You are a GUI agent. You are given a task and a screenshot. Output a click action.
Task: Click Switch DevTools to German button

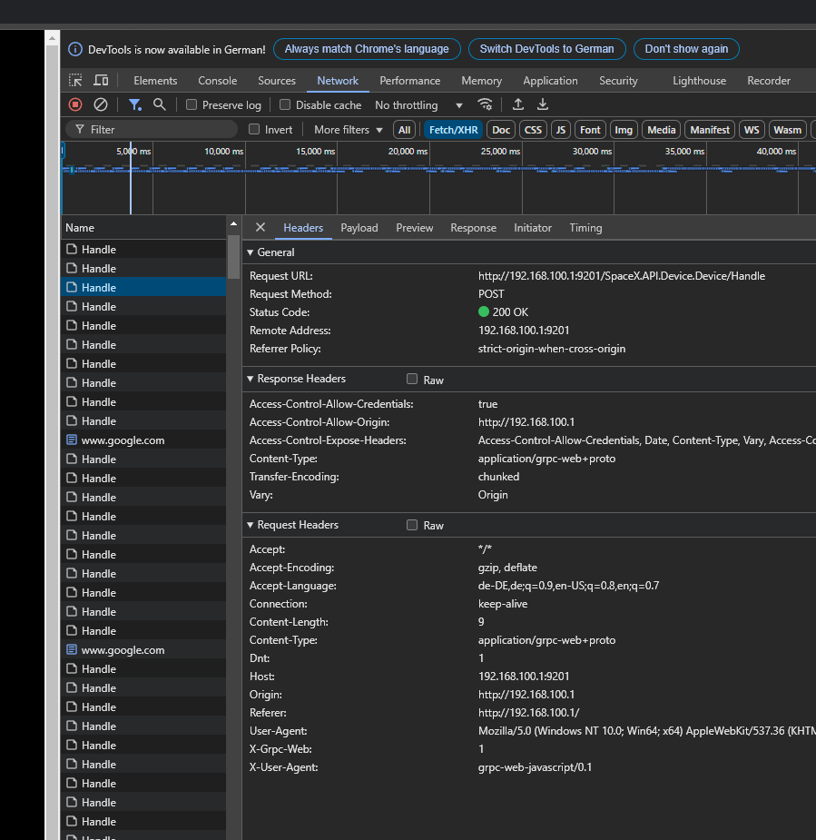click(x=546, y=49)
